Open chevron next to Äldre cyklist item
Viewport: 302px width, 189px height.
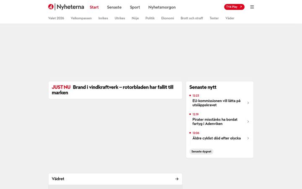coord(248,138)
